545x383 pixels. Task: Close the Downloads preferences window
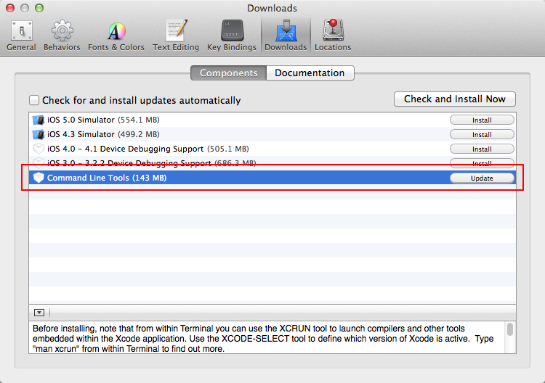[10, 8]
